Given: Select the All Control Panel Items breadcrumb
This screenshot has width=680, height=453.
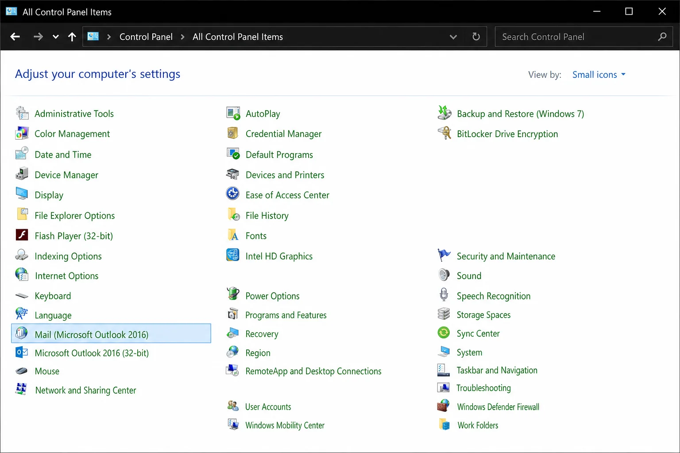Looking at the screenshot, I should pyautogui.click(x=238, y=37).
